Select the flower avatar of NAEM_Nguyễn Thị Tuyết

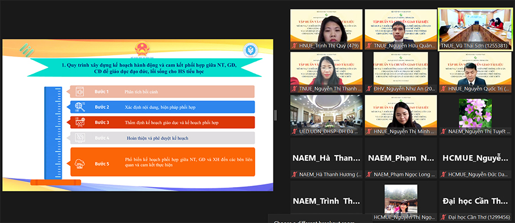click(x=476, y=113)
